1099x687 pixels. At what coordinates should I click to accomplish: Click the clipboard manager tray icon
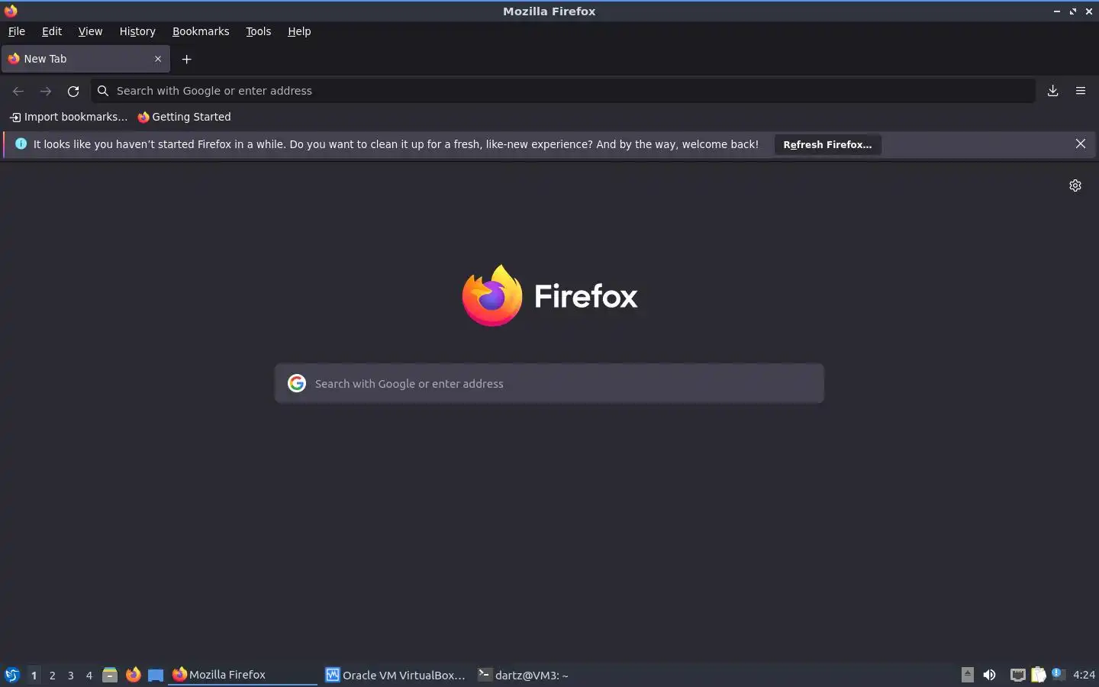[1038, 675]
